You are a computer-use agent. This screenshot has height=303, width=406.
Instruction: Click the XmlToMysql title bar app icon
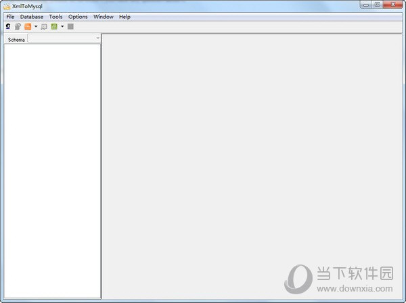click(x=7, y=6)
